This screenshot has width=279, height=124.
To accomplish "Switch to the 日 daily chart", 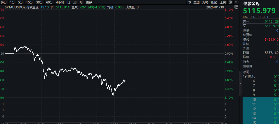I will coord(69,2).
